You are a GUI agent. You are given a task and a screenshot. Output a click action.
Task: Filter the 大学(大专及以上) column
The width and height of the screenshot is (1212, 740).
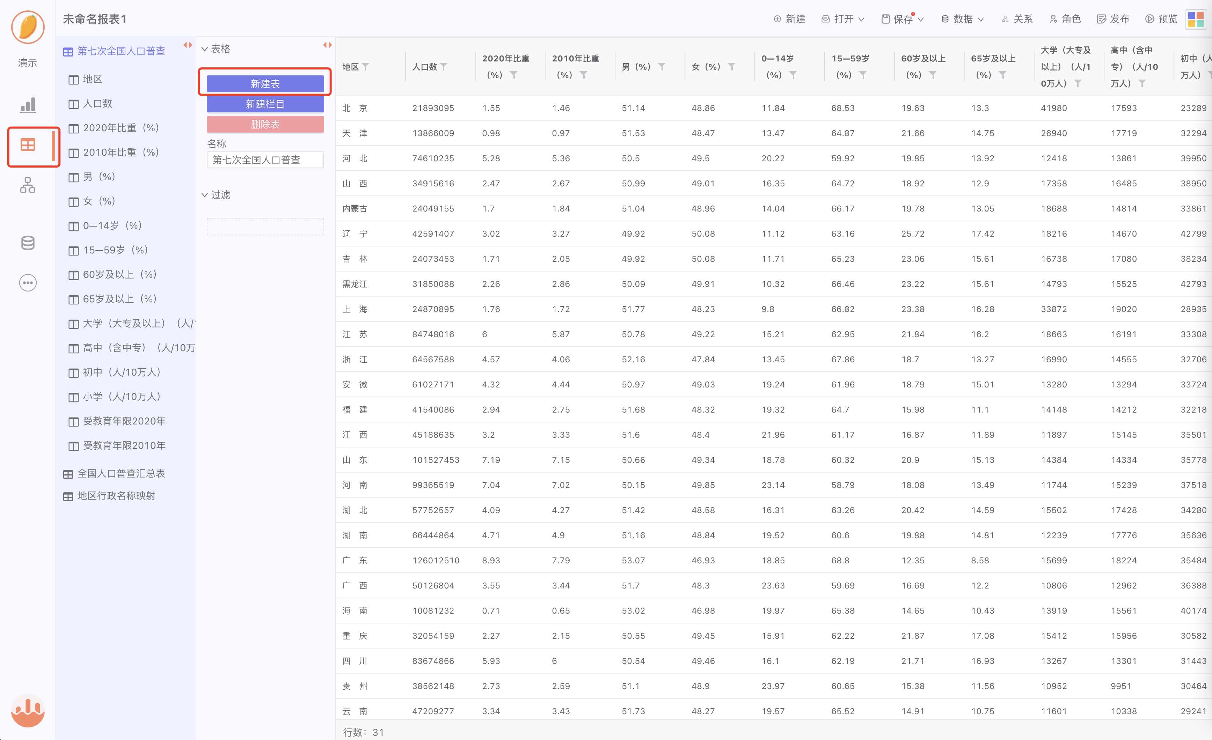point(1078,83)
